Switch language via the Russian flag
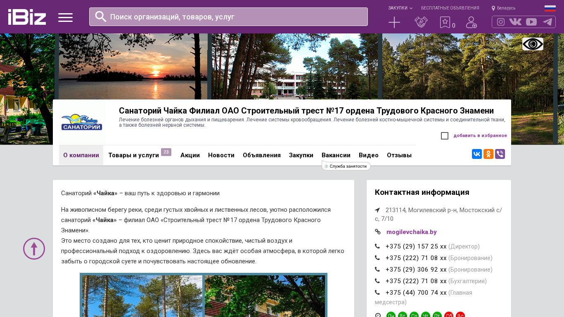 550,8
